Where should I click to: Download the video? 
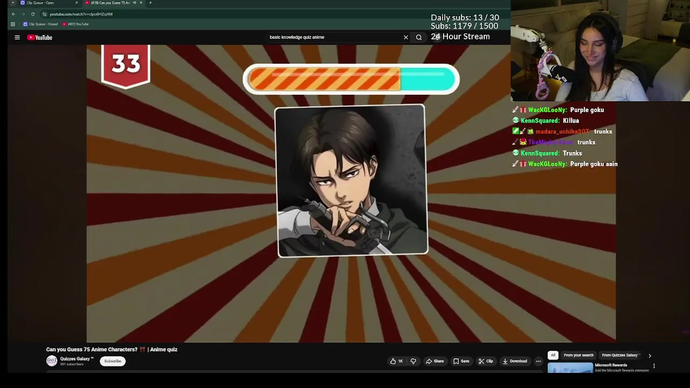click(515, 361)
